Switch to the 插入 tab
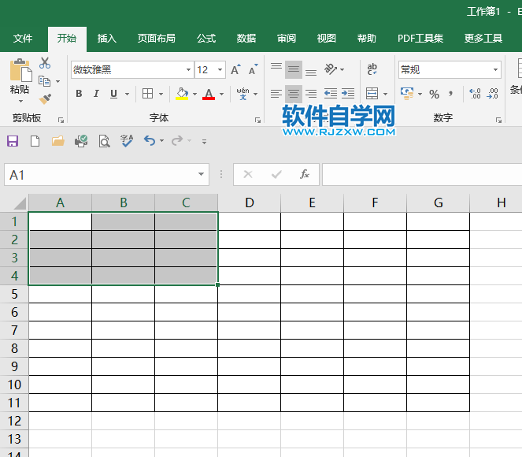The height and width of the screenshot is (457, 522). click(107, 39)
